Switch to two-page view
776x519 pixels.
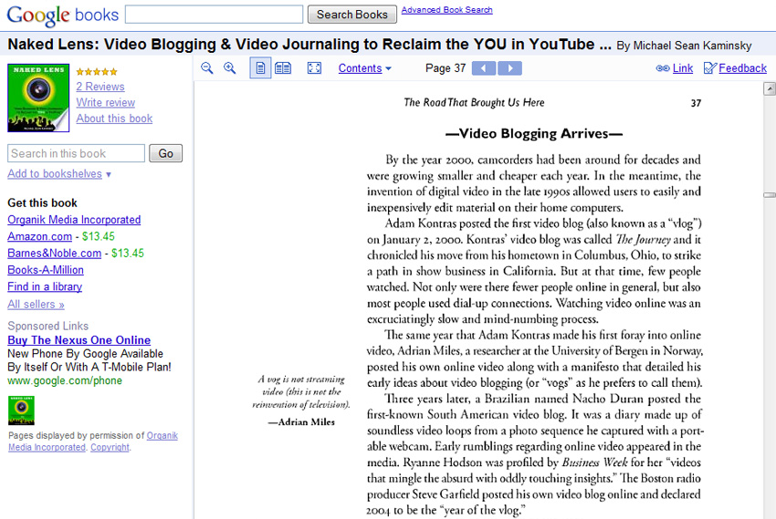[283, 68]
